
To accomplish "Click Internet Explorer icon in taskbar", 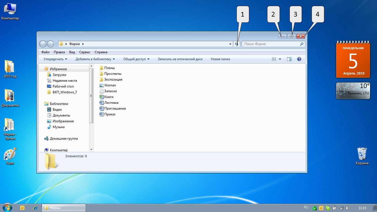I will [35, 208].
